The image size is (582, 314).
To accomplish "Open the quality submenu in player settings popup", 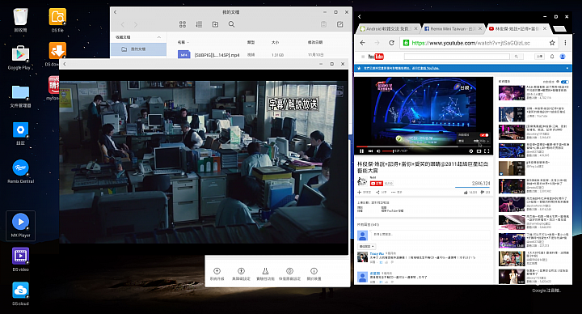I will tap(474, 141).
